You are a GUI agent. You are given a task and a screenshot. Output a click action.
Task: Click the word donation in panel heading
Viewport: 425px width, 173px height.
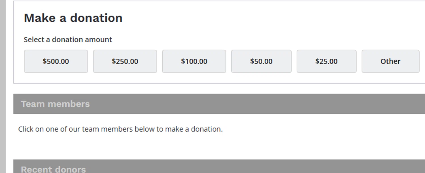point(96,18)
